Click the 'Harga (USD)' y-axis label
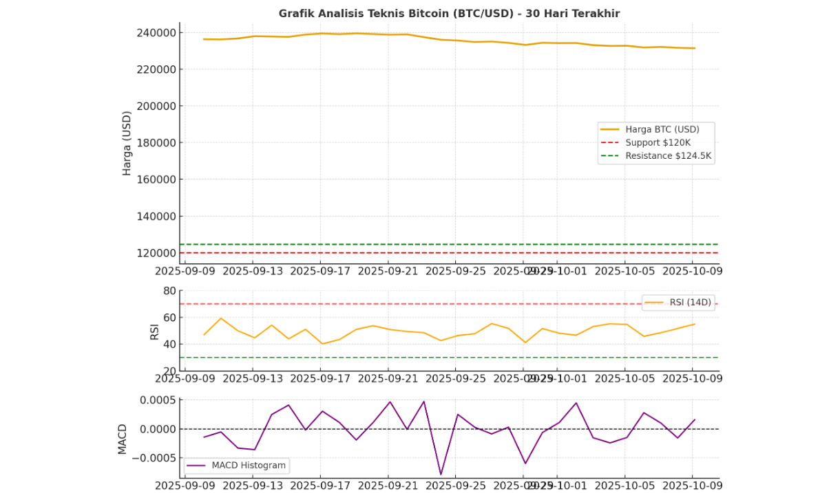This screenshot has width=840, height=493. click(127, 143)
